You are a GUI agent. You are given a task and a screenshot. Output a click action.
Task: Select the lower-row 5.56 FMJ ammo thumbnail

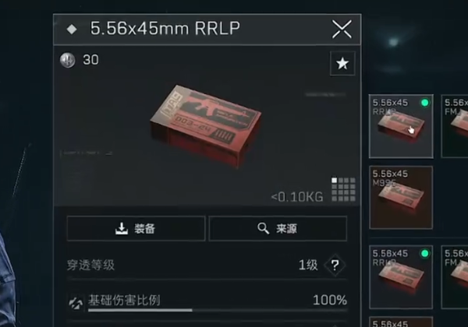(x=455, y=277)
